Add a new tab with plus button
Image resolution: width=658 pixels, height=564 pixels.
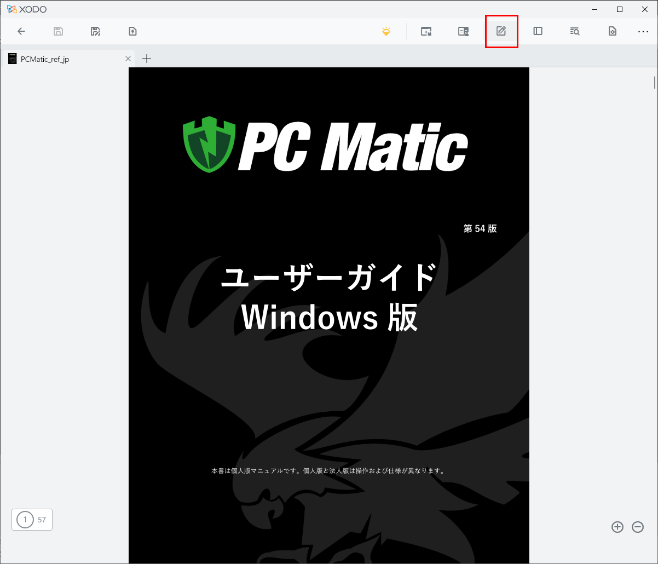click(x=147, y=59)
